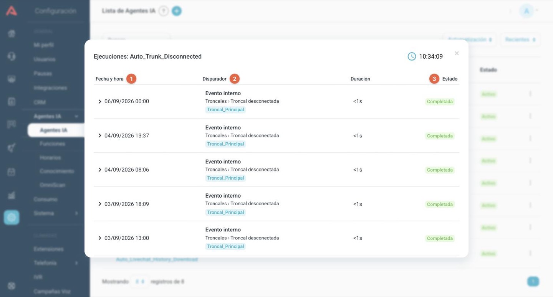
Task: Open the Automatización filter dropdown
Action: click(x=469, y=40)
